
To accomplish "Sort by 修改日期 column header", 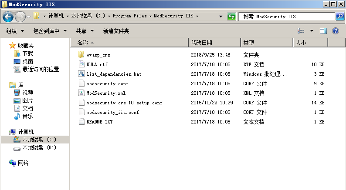I will 215,43.
